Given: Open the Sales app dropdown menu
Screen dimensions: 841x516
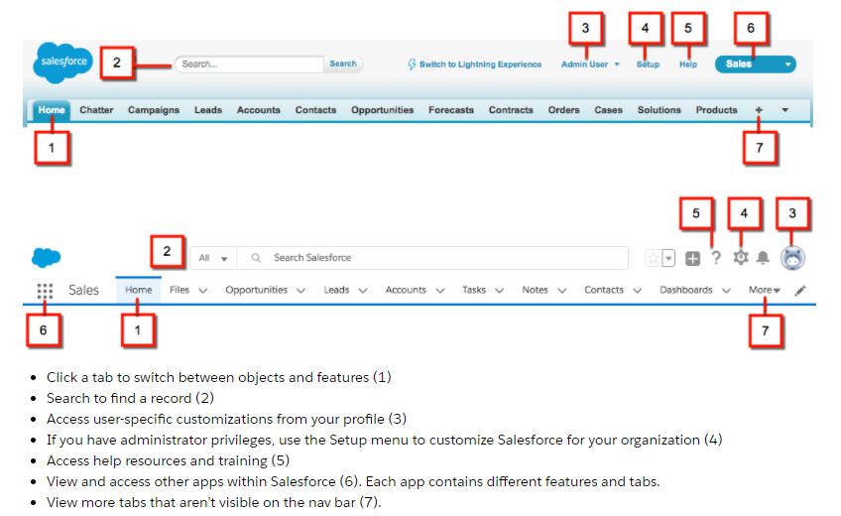Looking at the screenshot, I should (x=755, y=64).
